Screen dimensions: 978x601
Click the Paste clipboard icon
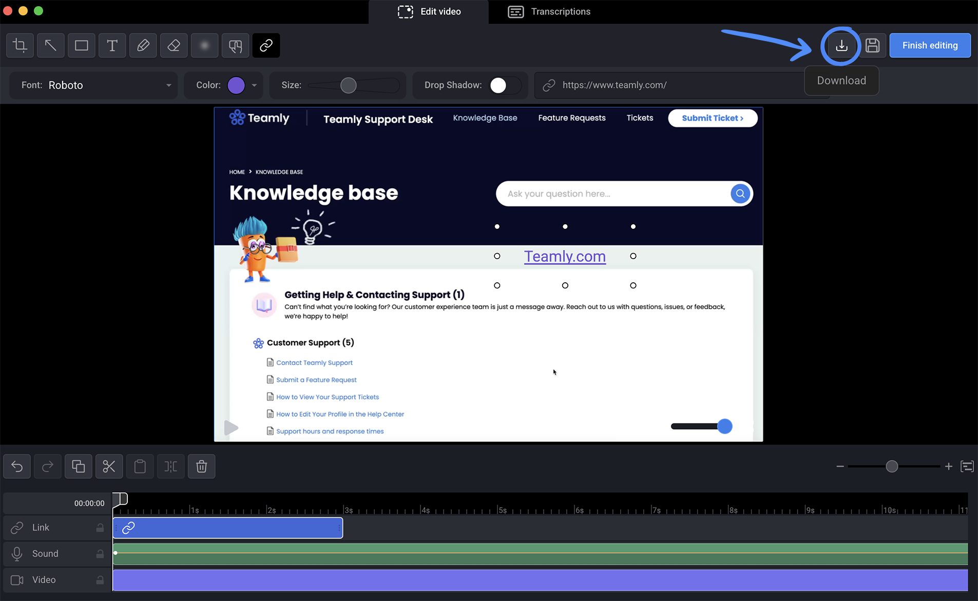coord(140,466)
